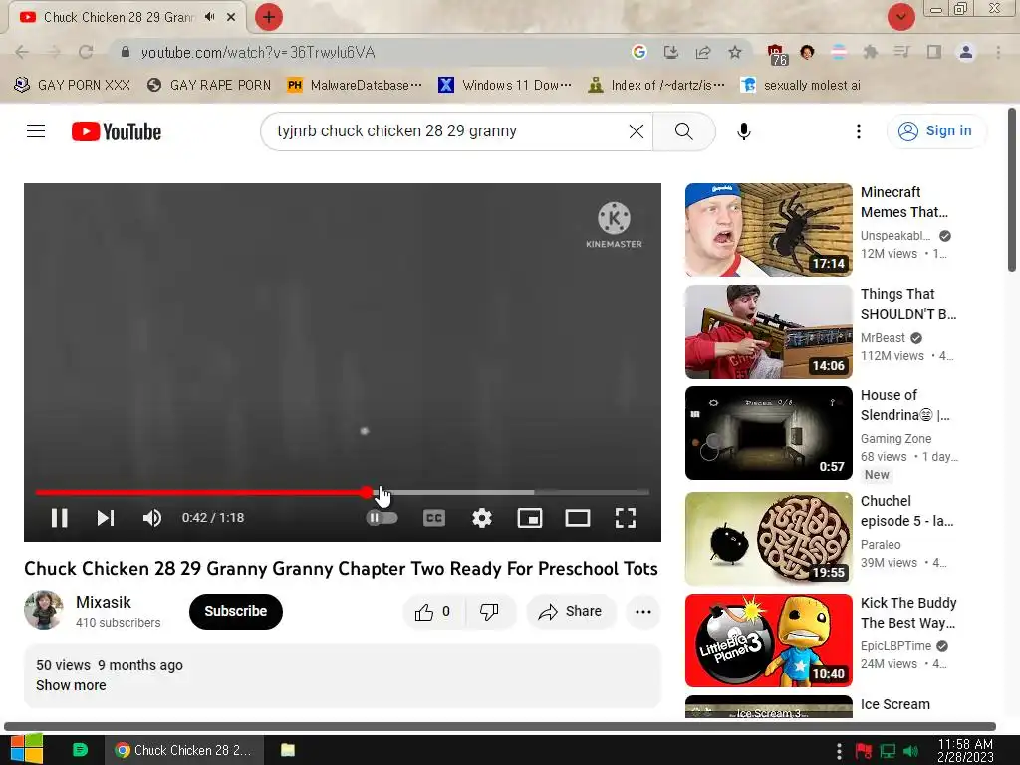Share this page from the address bar

click(703, 52)
